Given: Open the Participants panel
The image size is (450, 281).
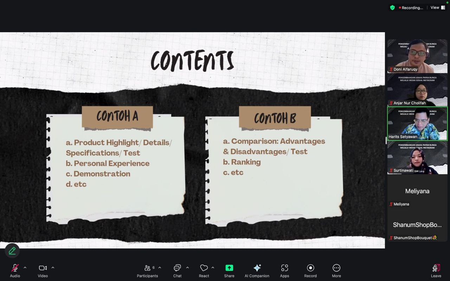Looking at the screenshot, I should click(147, 270).
